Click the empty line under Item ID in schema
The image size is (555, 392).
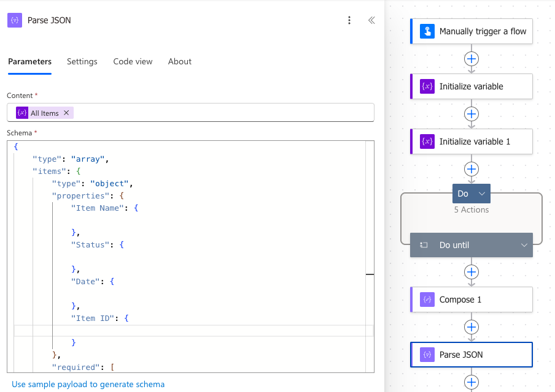click(x=193, y=331)
